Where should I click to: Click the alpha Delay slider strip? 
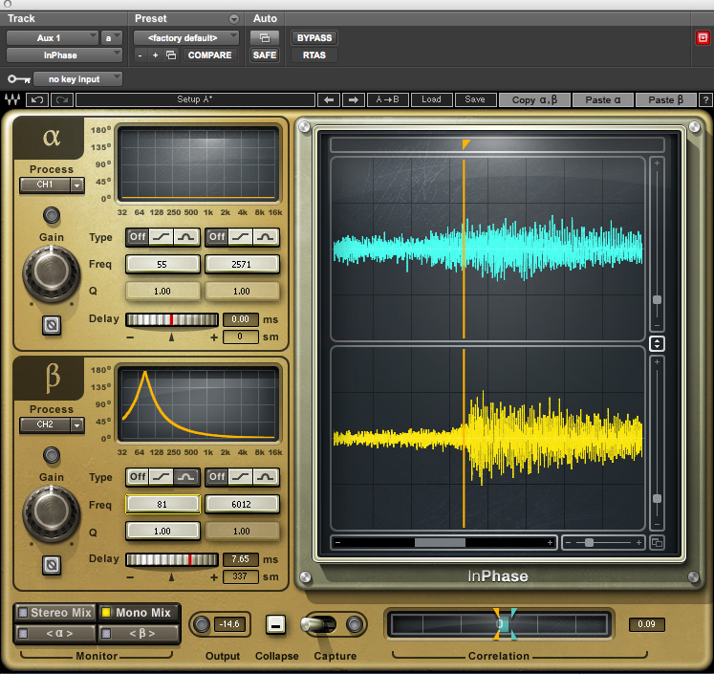tap(172, 319)
